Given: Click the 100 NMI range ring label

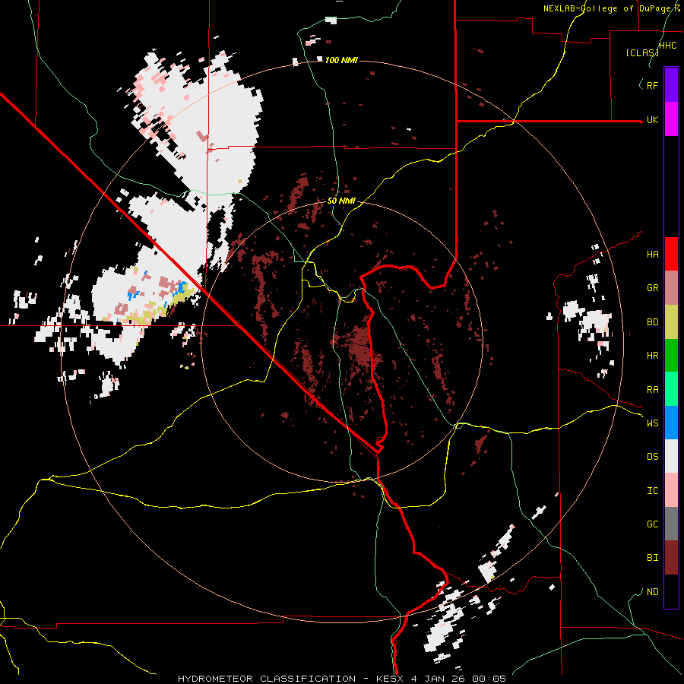Looking at the screenshot, I should click(x=341, y=60).
